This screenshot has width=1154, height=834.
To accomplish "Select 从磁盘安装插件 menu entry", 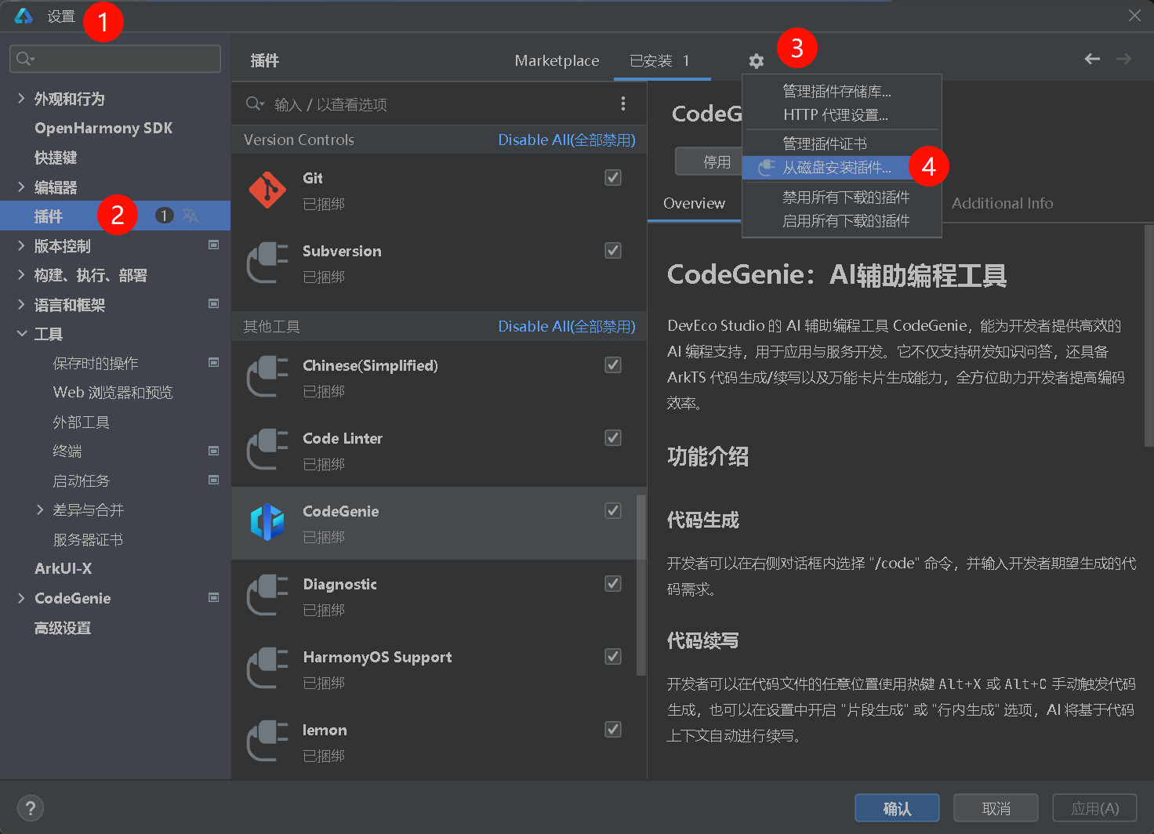I will [x=836, y=168].
